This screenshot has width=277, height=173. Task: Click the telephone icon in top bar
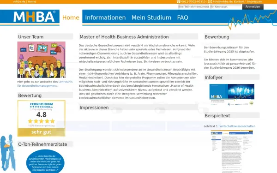pos(178,1)
